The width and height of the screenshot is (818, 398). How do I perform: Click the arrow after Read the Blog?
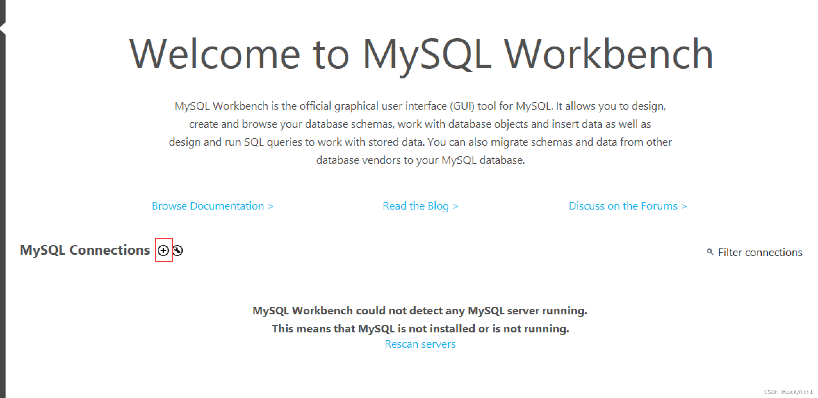coord(456,206)
